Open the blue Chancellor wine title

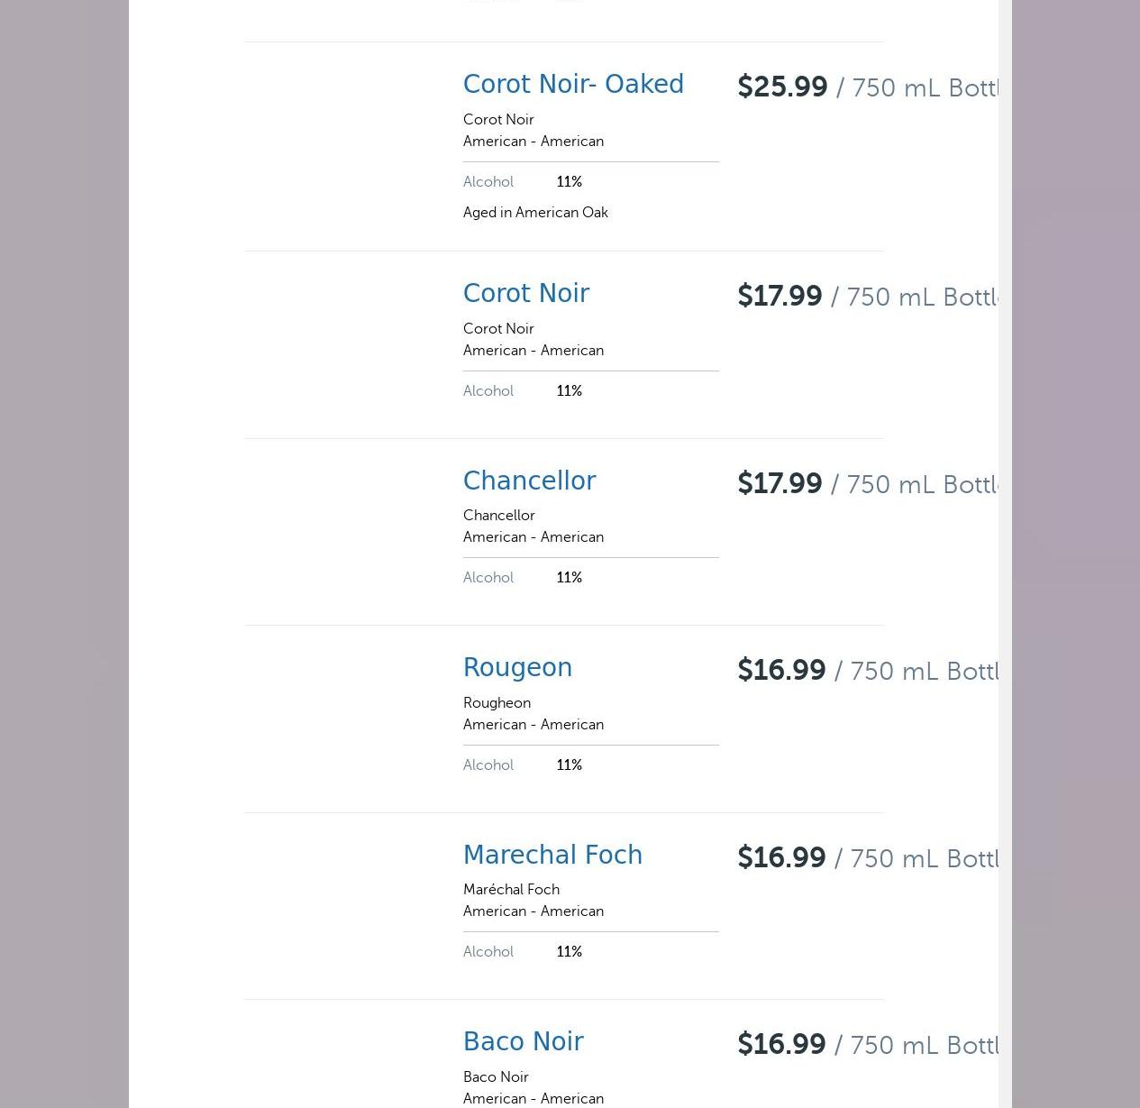(x=529, y=481)
